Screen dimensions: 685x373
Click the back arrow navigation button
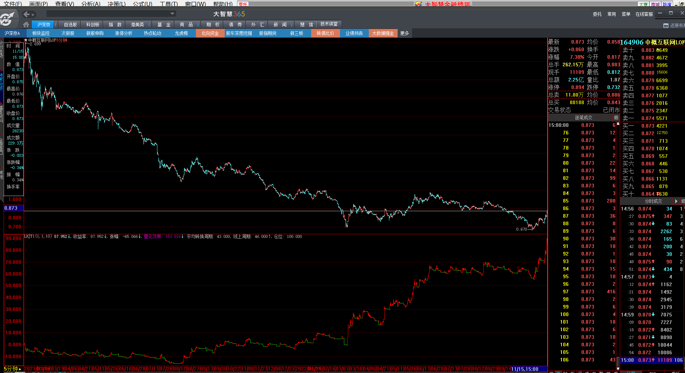click(26, 14)
